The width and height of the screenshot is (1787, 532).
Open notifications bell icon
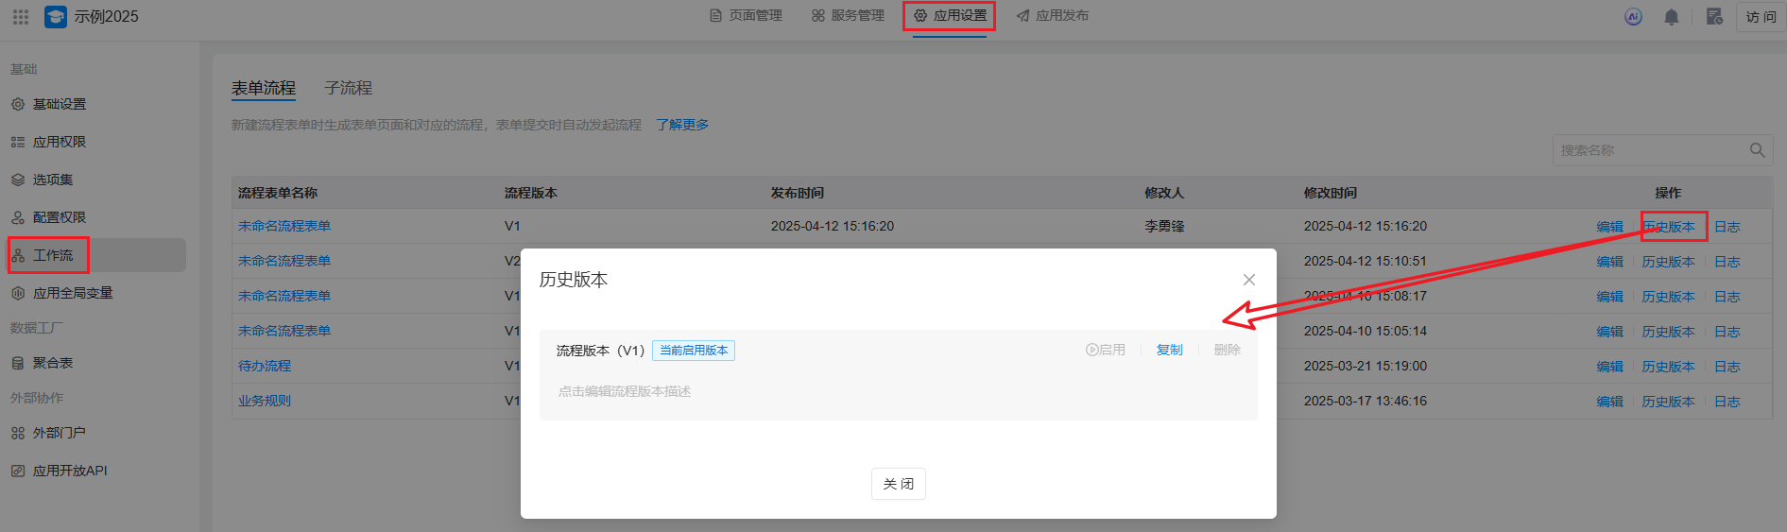point(1671,17)
